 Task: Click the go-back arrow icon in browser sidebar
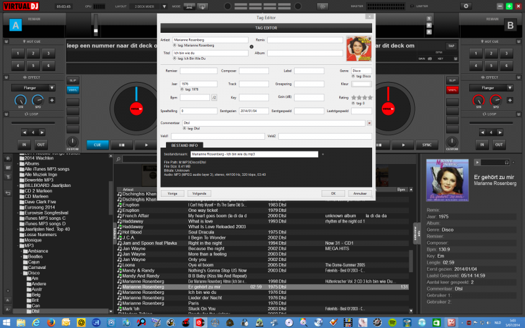(8, 193)
